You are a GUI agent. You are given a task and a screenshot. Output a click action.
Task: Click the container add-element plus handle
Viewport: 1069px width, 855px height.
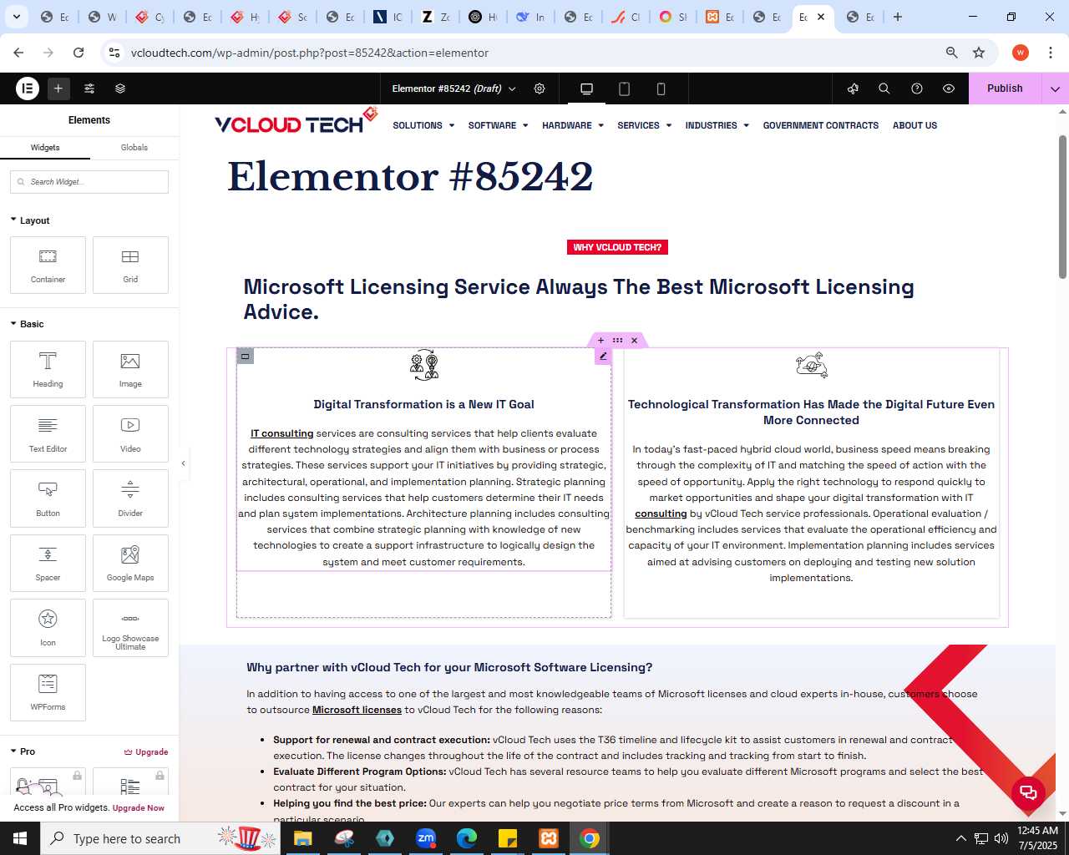pyautogui.click(x=600, y=341)
